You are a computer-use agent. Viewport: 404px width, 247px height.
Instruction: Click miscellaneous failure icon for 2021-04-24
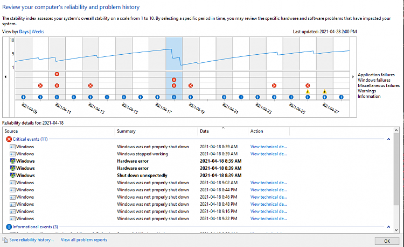point(274,85)
